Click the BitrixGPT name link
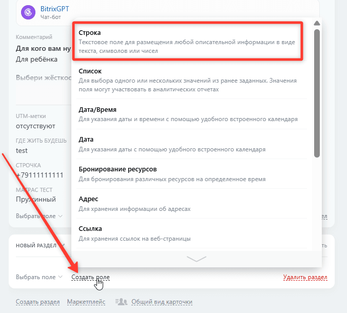The height and width of the screenshot is (313, 347). (x=54, y=9)
